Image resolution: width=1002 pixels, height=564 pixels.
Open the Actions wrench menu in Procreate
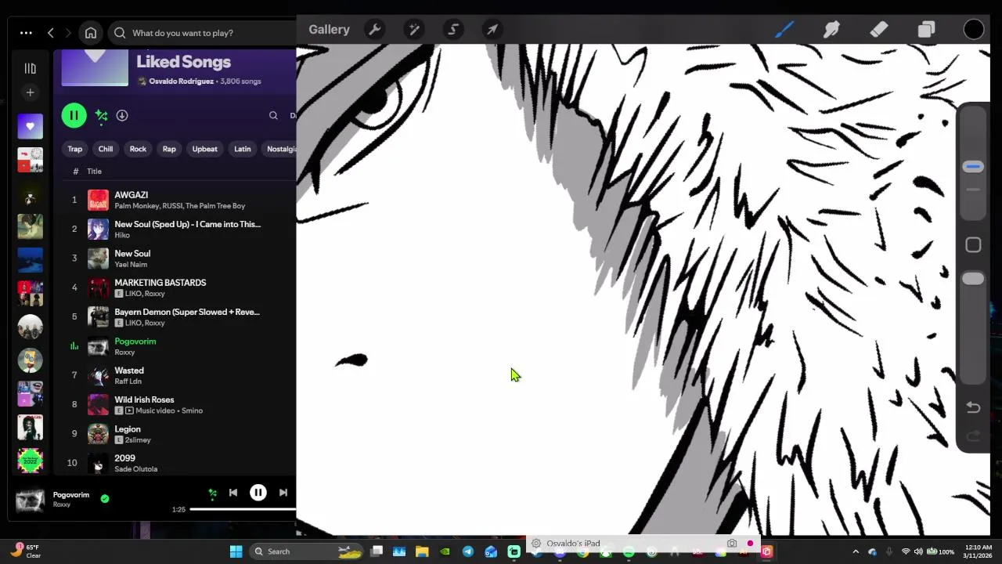[375, 30]
